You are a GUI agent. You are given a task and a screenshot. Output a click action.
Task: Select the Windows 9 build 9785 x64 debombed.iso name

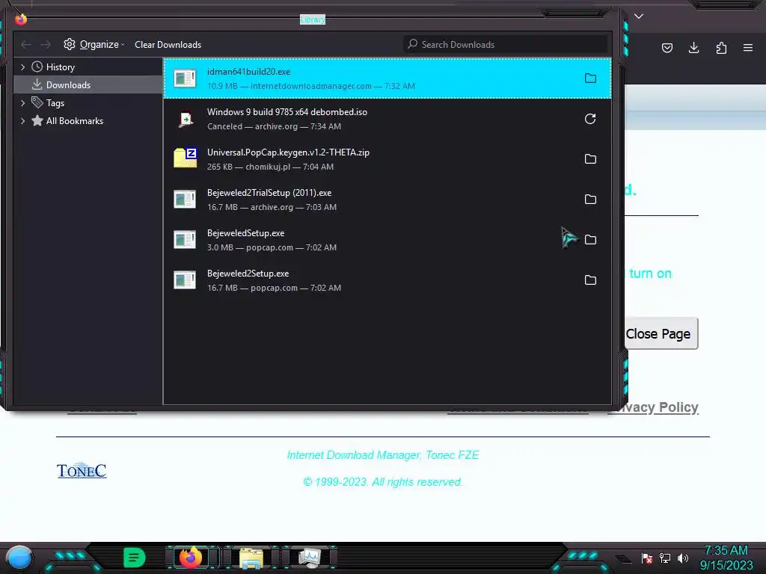[x=287, y=112]
